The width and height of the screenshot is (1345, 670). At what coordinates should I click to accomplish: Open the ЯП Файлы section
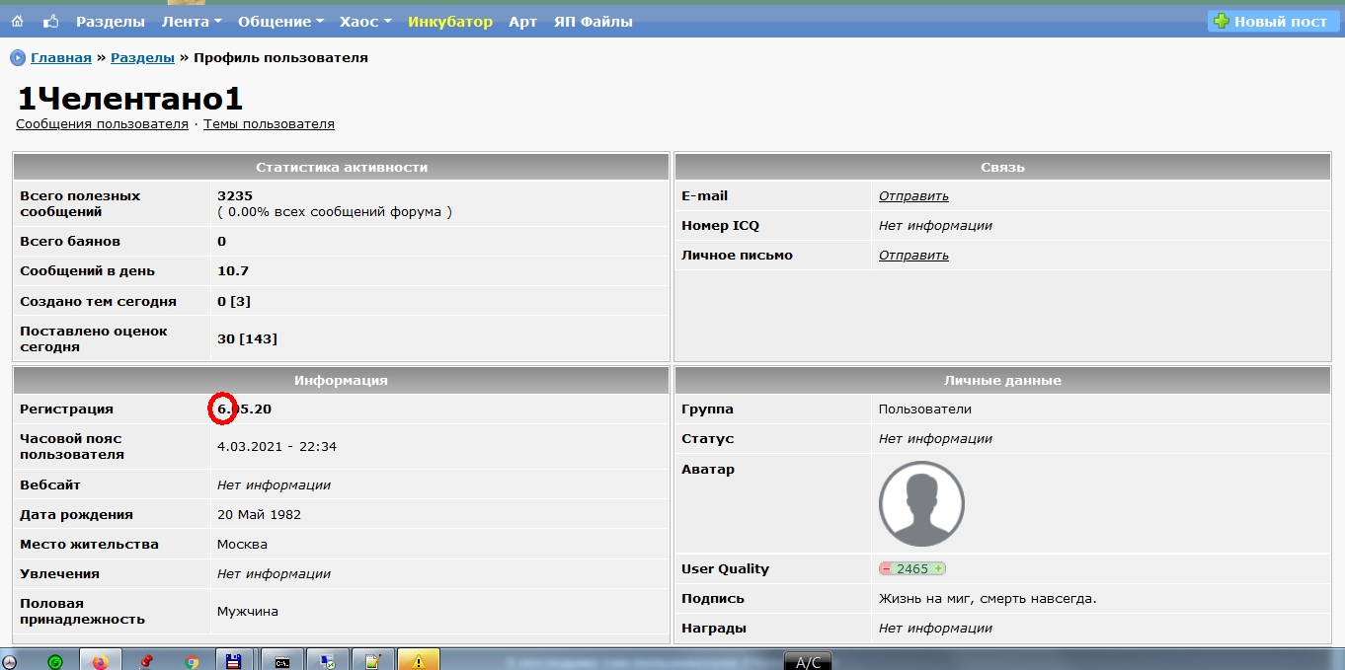593,22
